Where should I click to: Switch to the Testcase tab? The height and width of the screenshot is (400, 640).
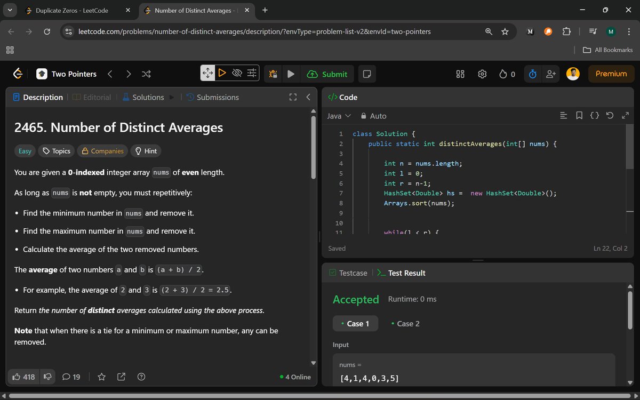348,273
